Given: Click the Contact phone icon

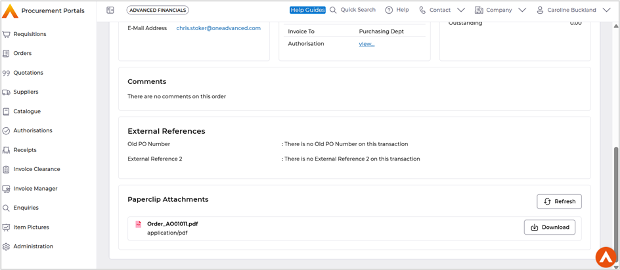Looking at the screenshot, I should point(423,10).
